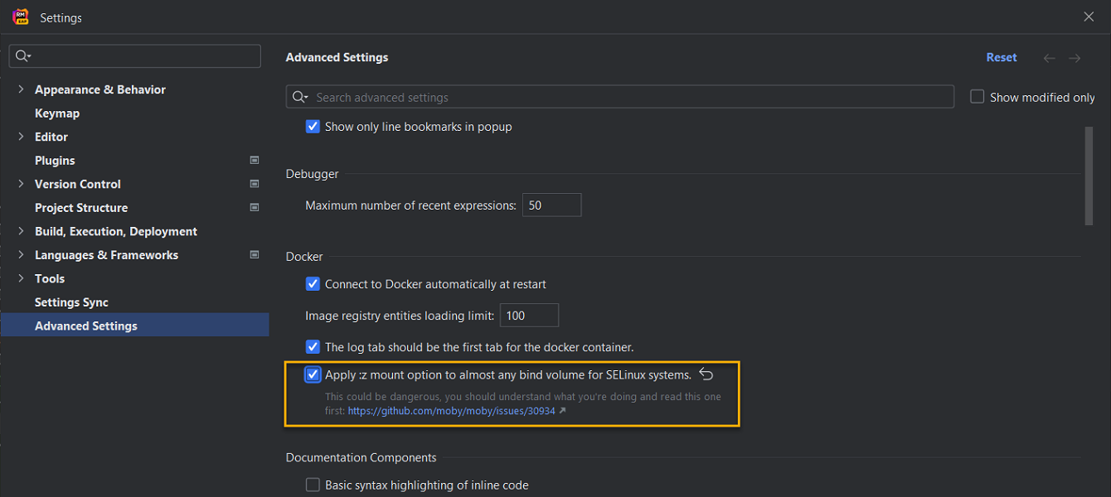The width and height of the screenshot is (1111, 497).
Task: Click the project-level icon beside Project Structure
Action: tap(255, 207)
